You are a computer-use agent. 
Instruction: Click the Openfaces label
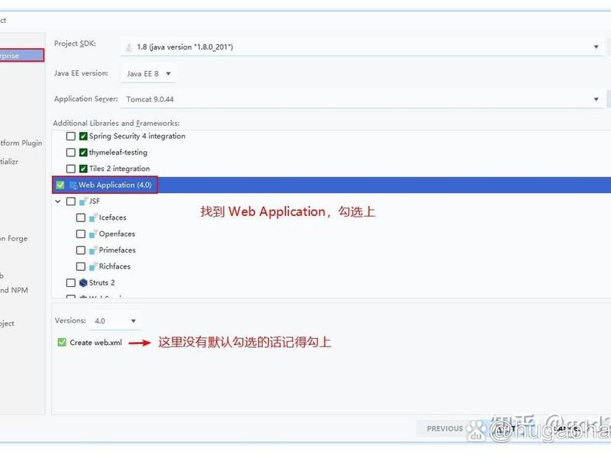[x=117, y=234]
